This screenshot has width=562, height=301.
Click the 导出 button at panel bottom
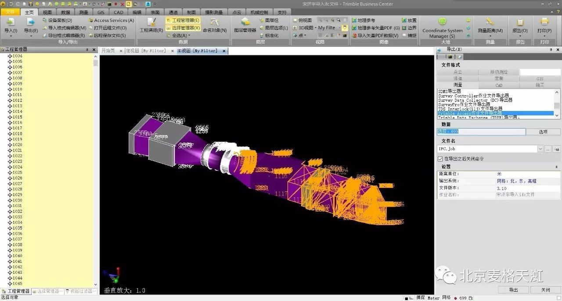point(513,290)
